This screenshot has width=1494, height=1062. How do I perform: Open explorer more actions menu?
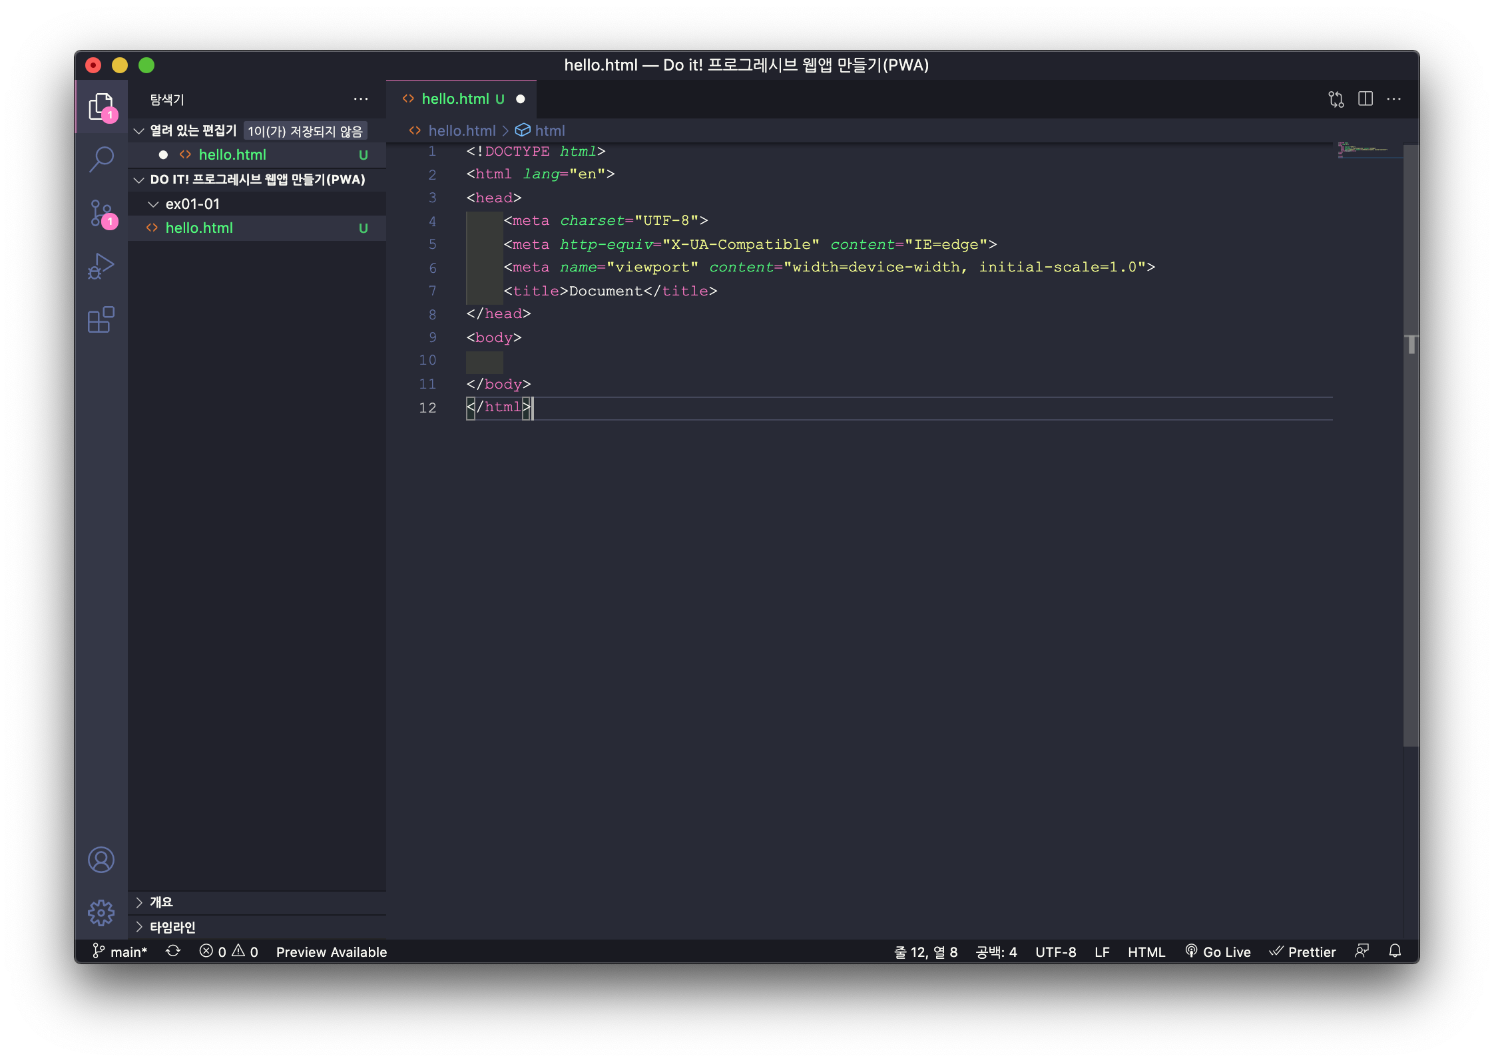point(361,99)
